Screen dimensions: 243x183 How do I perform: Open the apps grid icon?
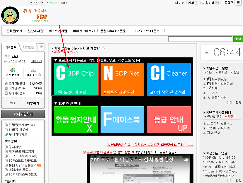coord(238,3)
